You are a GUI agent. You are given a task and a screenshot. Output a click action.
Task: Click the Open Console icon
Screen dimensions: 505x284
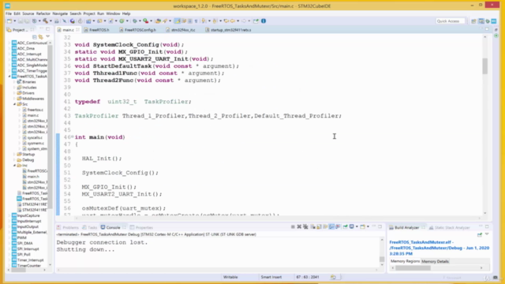point(363,226)
